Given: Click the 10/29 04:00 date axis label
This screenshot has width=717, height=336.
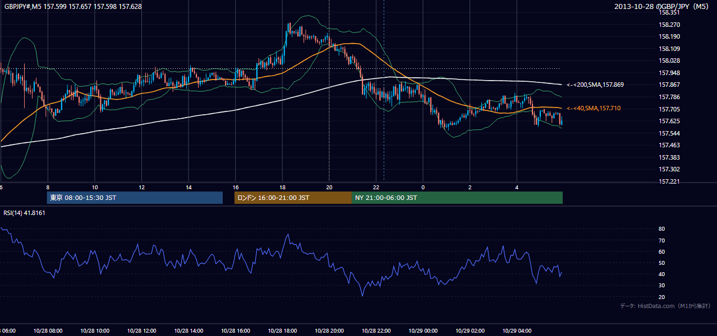Looking at the screenshot, I should (x=517, y=330).
